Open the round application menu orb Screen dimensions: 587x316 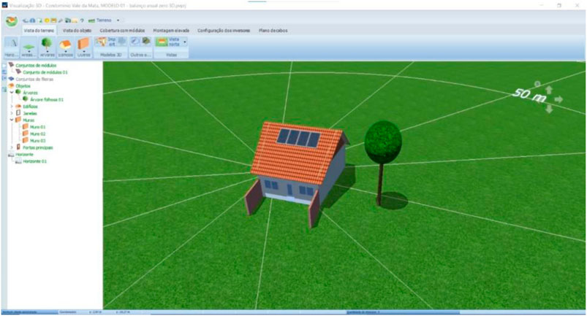click(x=11, y=21)
